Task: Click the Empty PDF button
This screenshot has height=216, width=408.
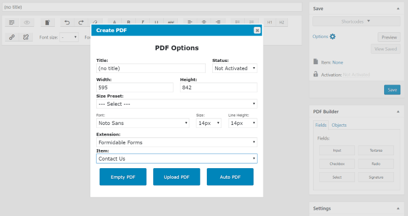Action: point(123,177)
